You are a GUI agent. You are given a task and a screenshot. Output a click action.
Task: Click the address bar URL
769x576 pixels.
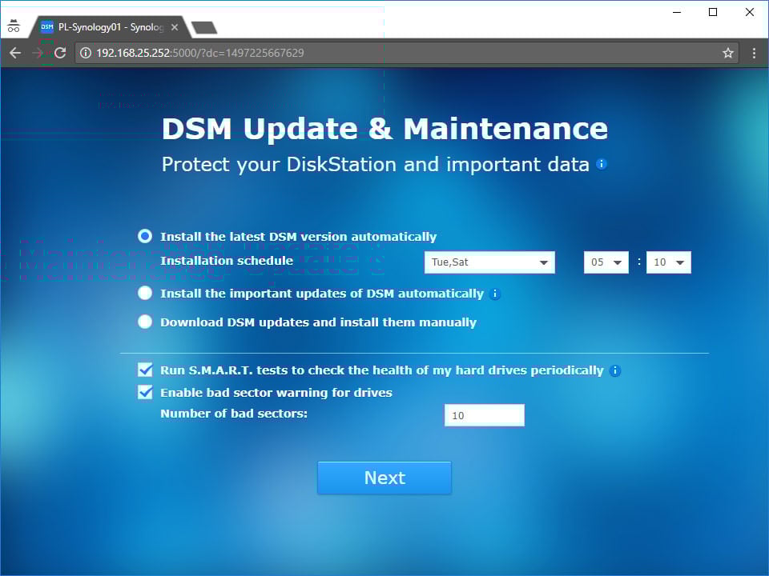199,53
